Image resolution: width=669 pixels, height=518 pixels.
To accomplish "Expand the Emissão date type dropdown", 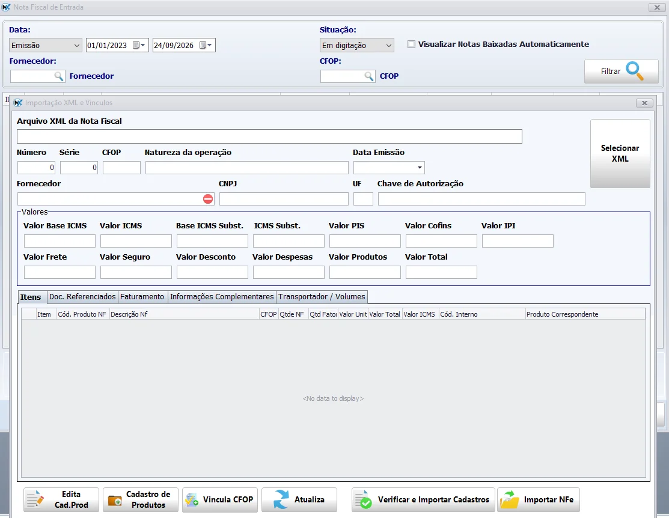I will coord(76,45).
